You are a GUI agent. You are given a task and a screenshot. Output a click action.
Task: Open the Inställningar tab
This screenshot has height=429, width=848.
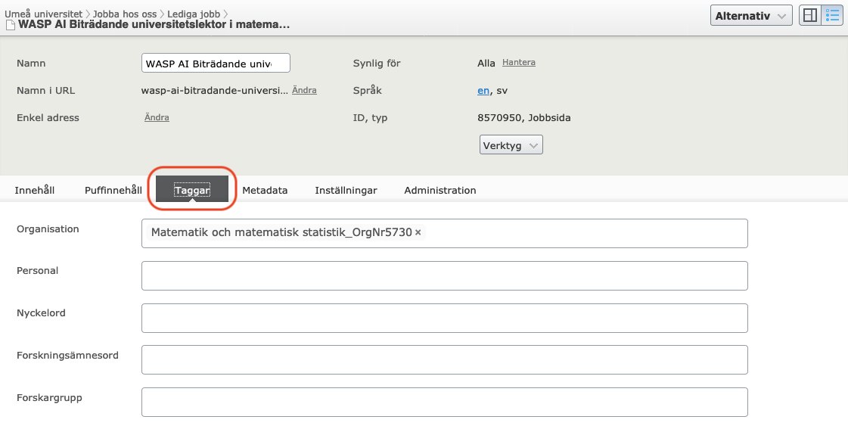(346, 191)
